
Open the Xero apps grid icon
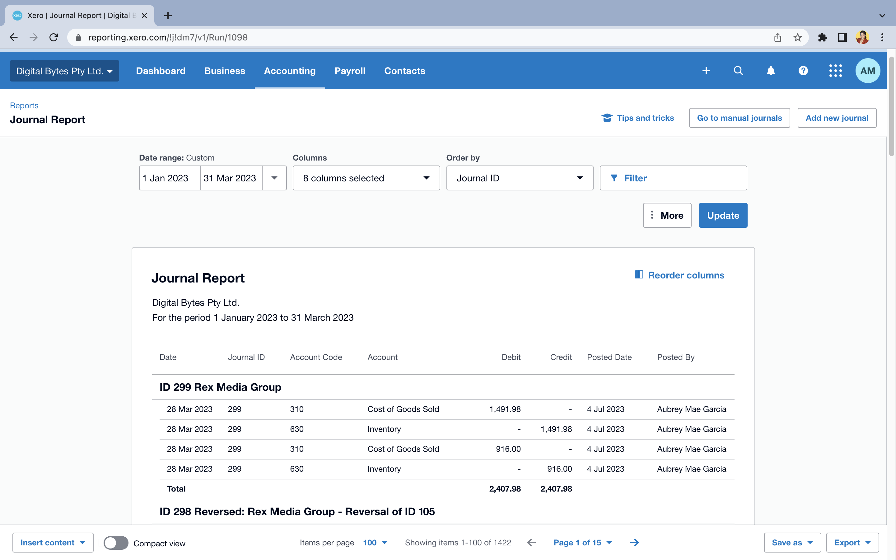(835, 71)
